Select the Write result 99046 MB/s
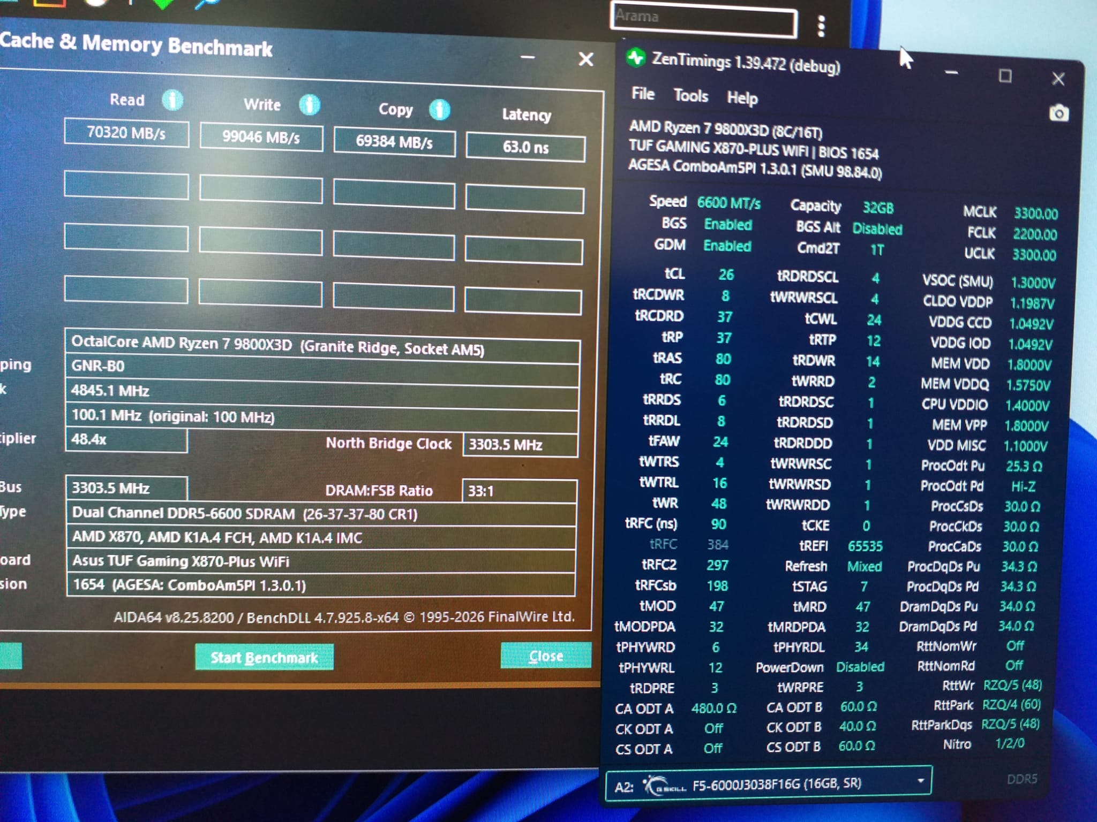 tap(261, 138)
